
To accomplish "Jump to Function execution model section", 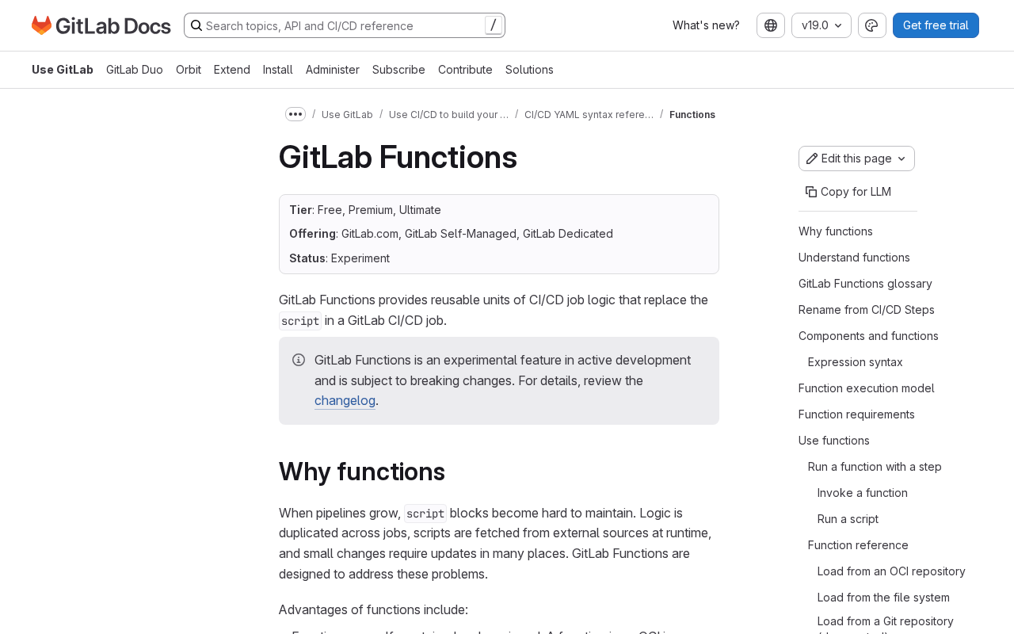I will point(867,388).
